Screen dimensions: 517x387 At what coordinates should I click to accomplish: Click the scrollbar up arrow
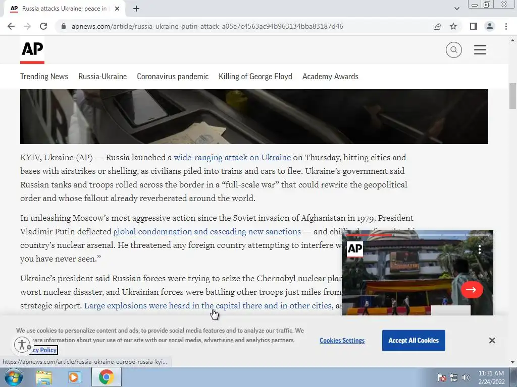click(512, 40)
